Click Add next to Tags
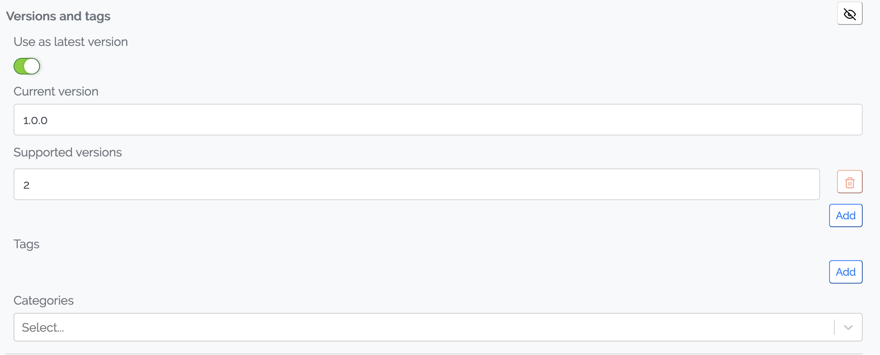 pyautogui.click(x=845, y=272)
